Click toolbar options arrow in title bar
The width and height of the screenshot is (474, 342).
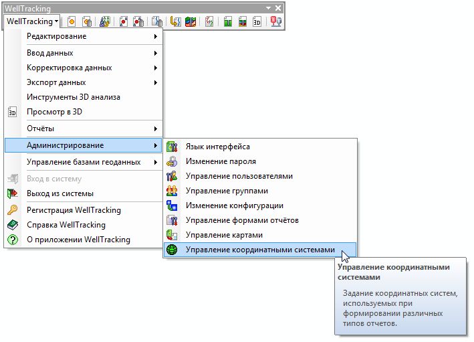269,7
